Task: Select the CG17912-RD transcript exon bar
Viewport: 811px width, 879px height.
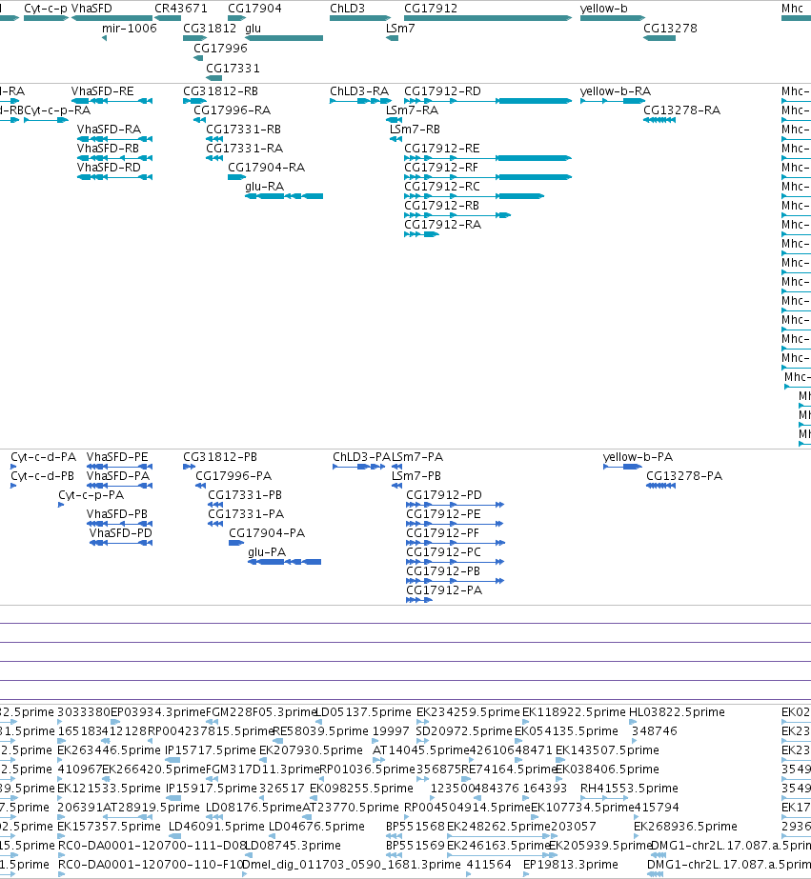Action: pyautogui.click(x=535, y=101)
